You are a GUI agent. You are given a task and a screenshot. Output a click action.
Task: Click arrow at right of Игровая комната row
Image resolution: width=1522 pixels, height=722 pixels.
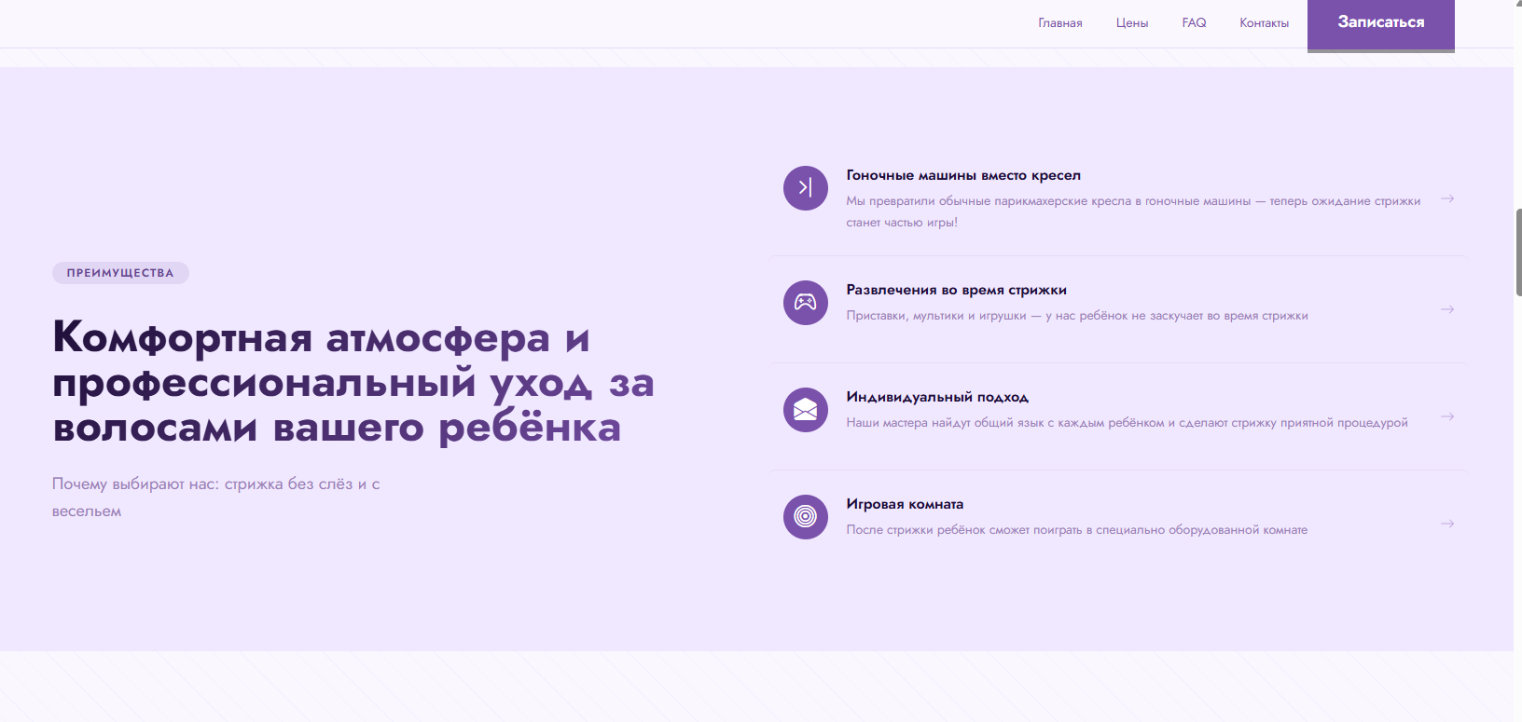click(1447, 524)
